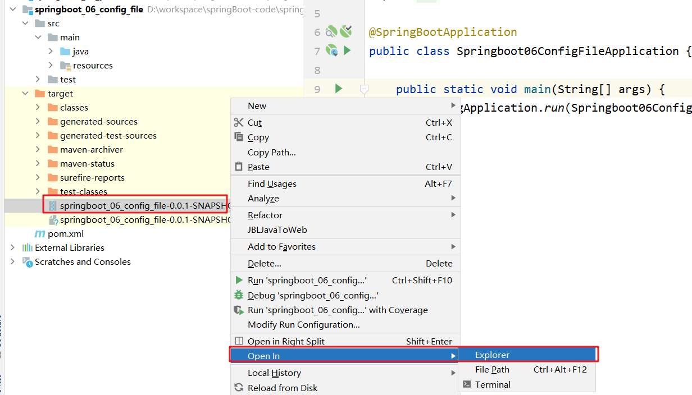Expand the External Libraries node
This screenshot has width=692, height=395.
click(12, 247)
